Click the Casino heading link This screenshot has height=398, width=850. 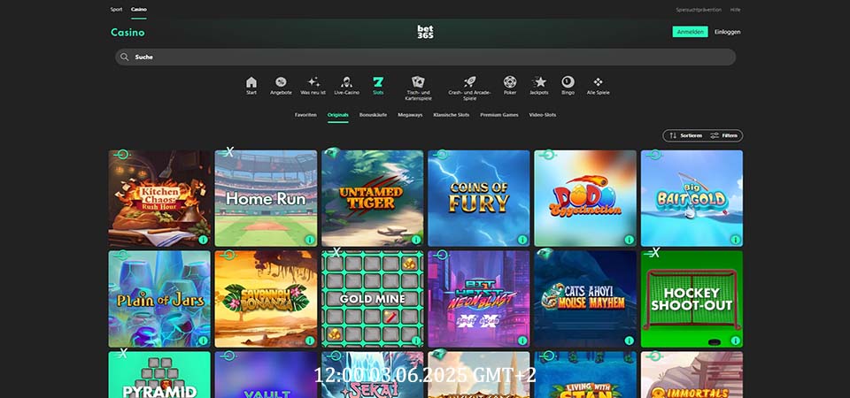(127, 33)
